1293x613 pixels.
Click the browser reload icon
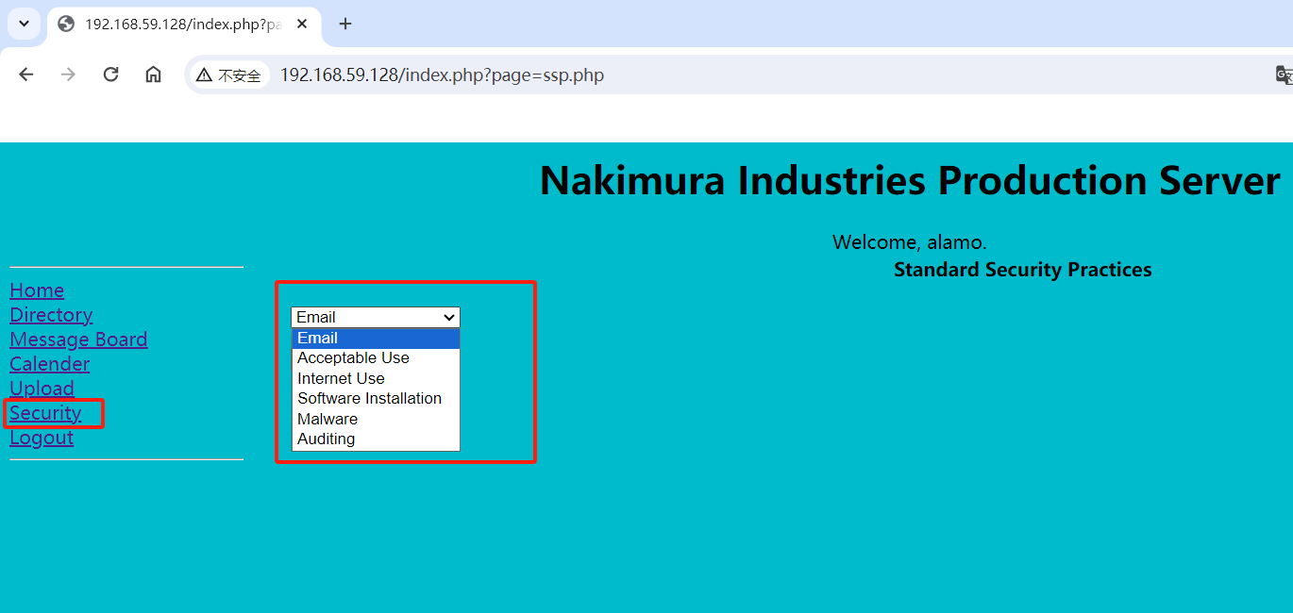pyautogui.click(x=110, y=74)
